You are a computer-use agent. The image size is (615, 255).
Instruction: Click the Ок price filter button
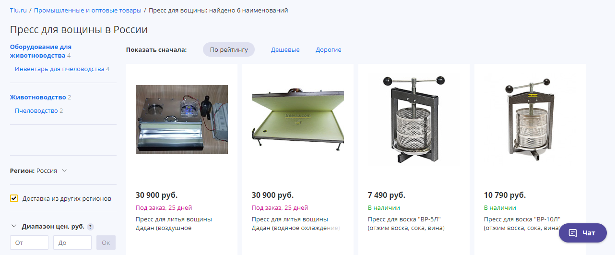106,243
